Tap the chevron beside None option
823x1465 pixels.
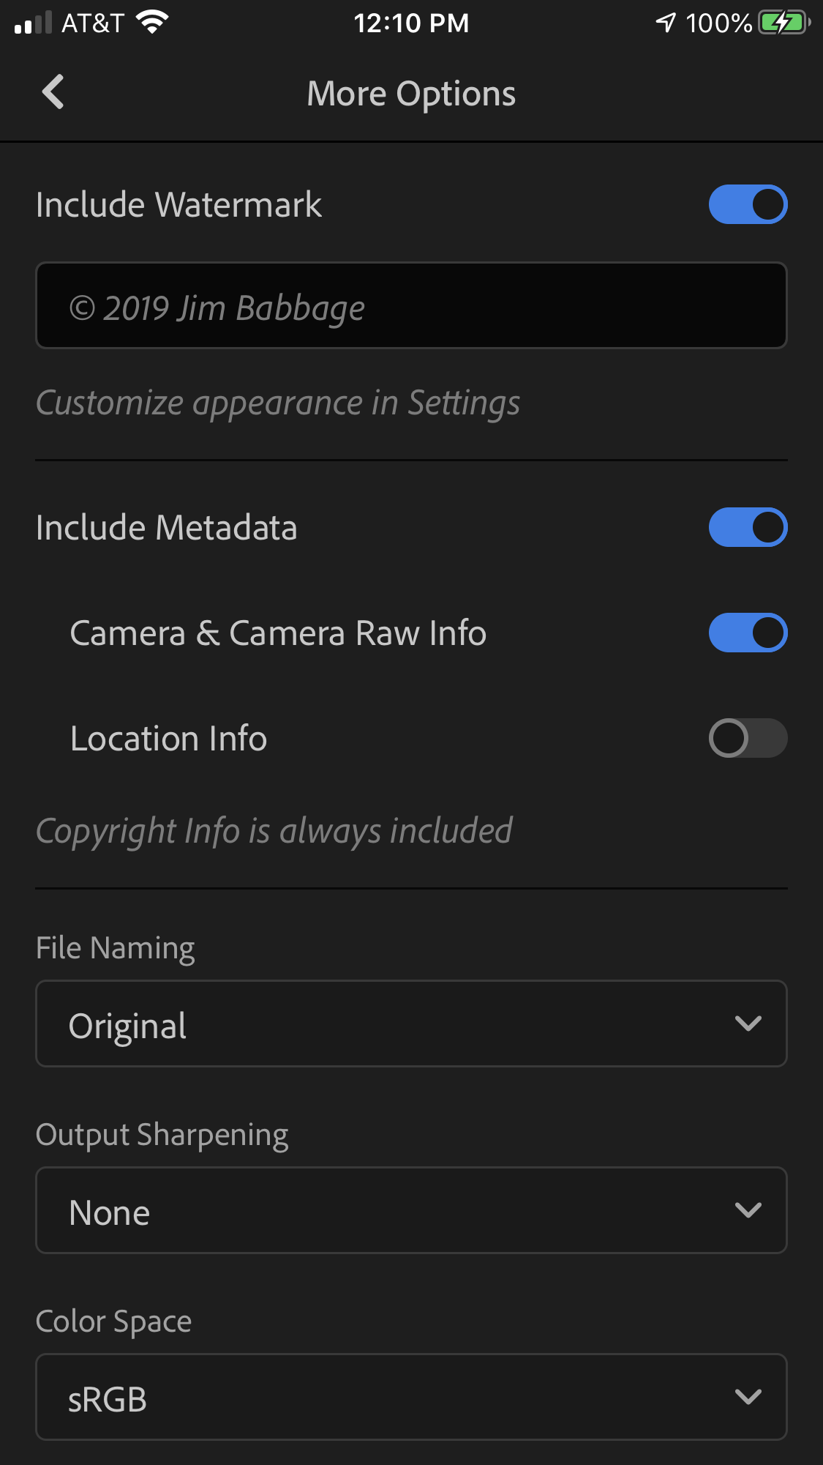click(x=748, y=1210)
